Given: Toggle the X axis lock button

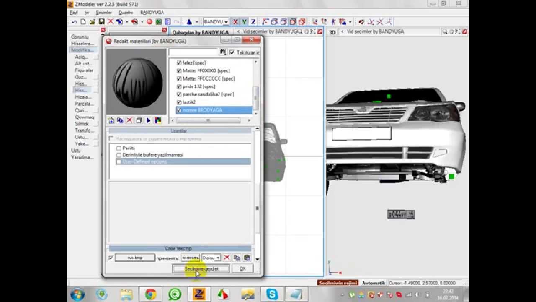Looking at the screenshot, I should [x=235, y=22].
